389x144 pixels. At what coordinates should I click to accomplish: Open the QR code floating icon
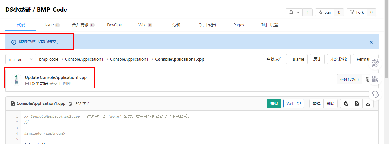pos(375,79)
